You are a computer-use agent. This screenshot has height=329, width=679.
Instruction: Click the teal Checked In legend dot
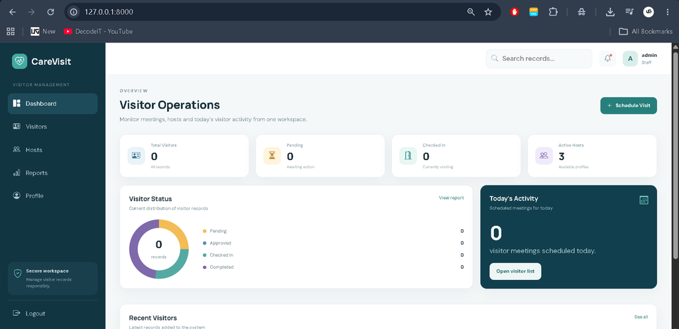pos(204,255)
